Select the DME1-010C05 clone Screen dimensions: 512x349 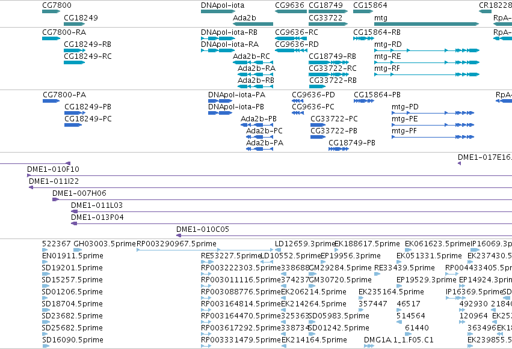pyautogui.click(x=344, y=235)
